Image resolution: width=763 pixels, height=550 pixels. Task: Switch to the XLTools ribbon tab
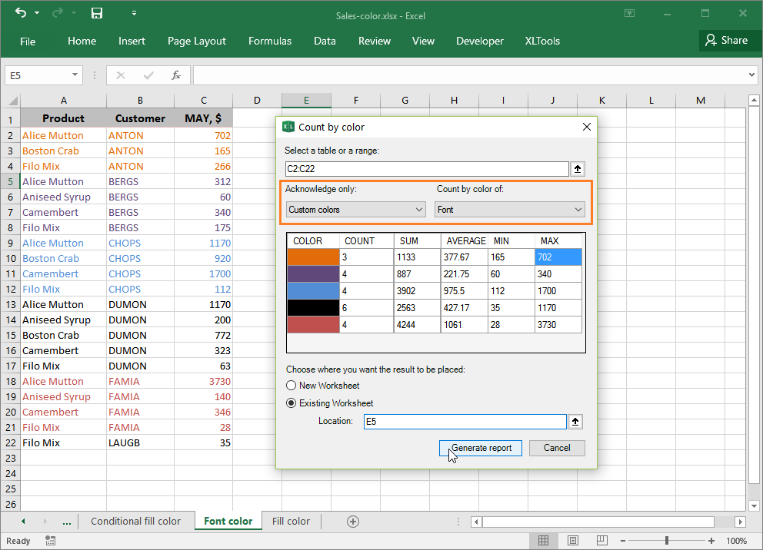pos(542,41)
